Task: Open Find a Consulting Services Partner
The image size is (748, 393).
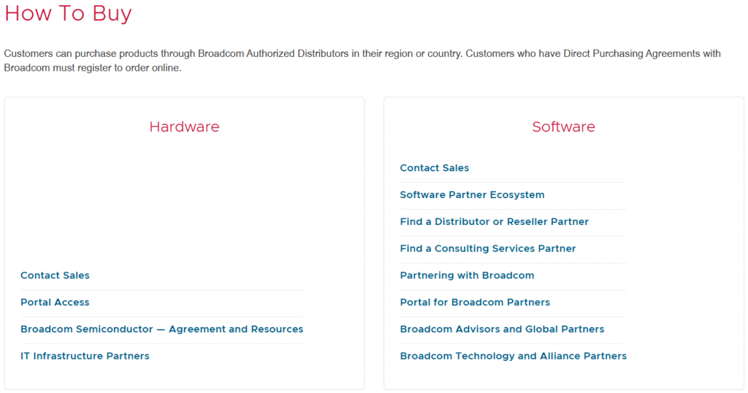Action: coord(488,249)
